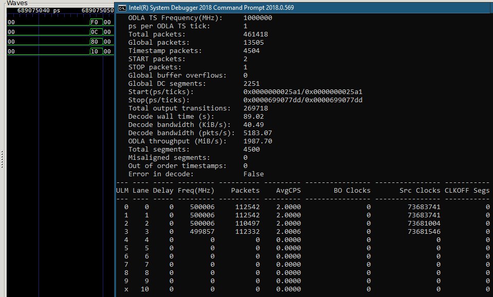The image size is (493, 297).
Task: Click Decode bandwidth KiB/s value 40.49
Action: (253, 124)
